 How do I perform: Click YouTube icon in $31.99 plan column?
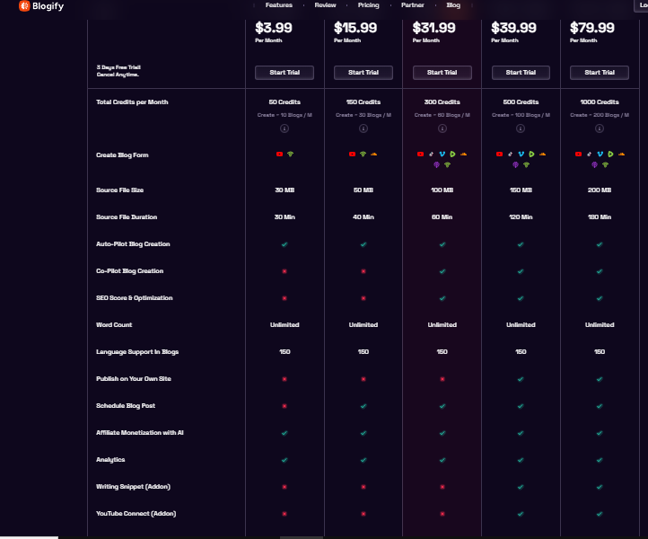(420, 154)
